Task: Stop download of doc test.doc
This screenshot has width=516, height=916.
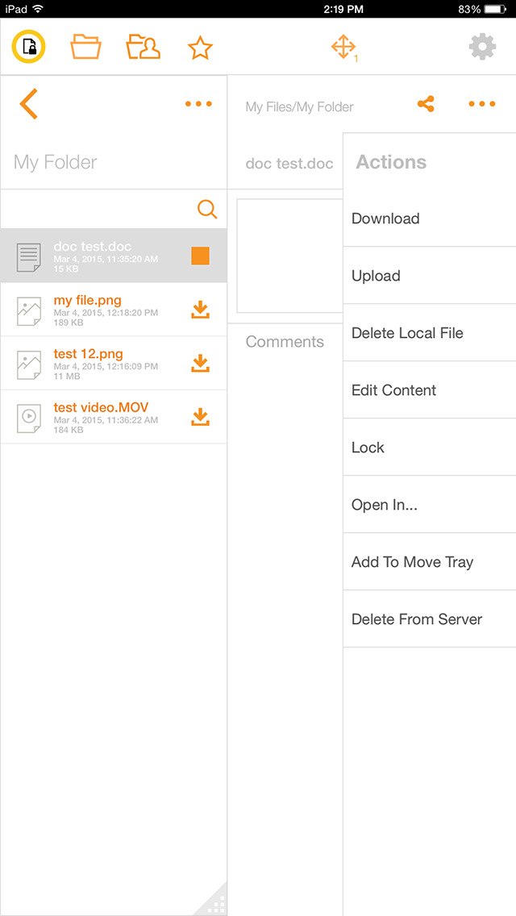Action: (x=200, y=256)
